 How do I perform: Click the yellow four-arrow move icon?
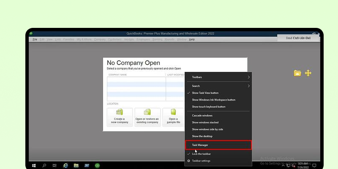308,73
